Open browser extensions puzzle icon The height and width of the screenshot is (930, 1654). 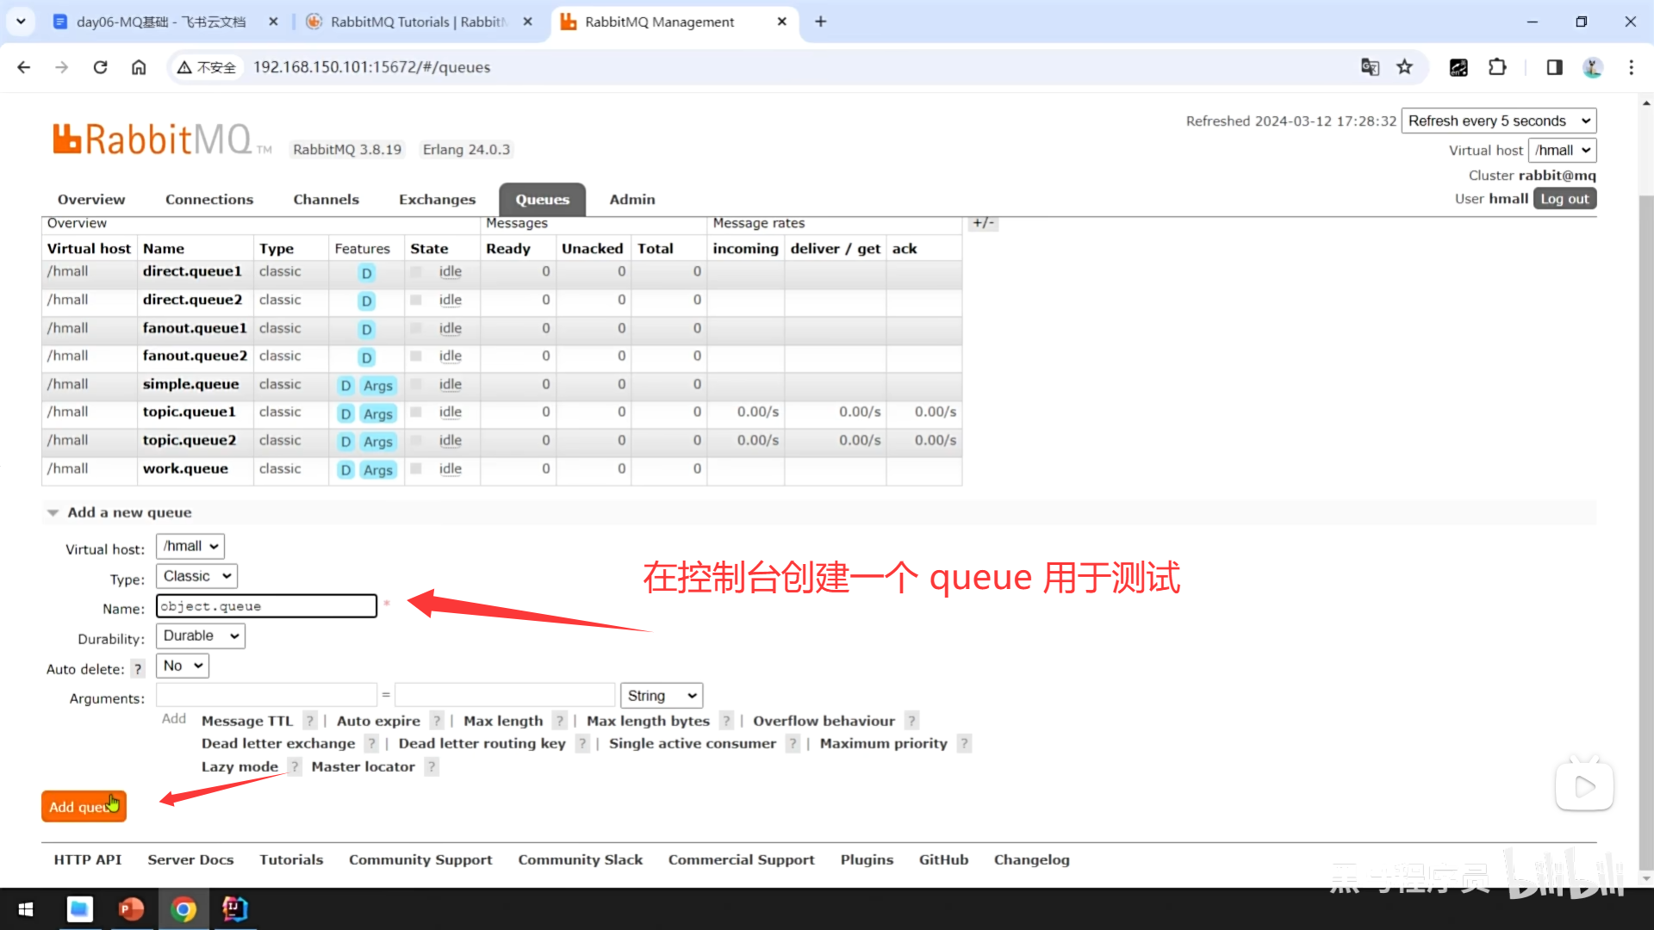point(1497,67)
